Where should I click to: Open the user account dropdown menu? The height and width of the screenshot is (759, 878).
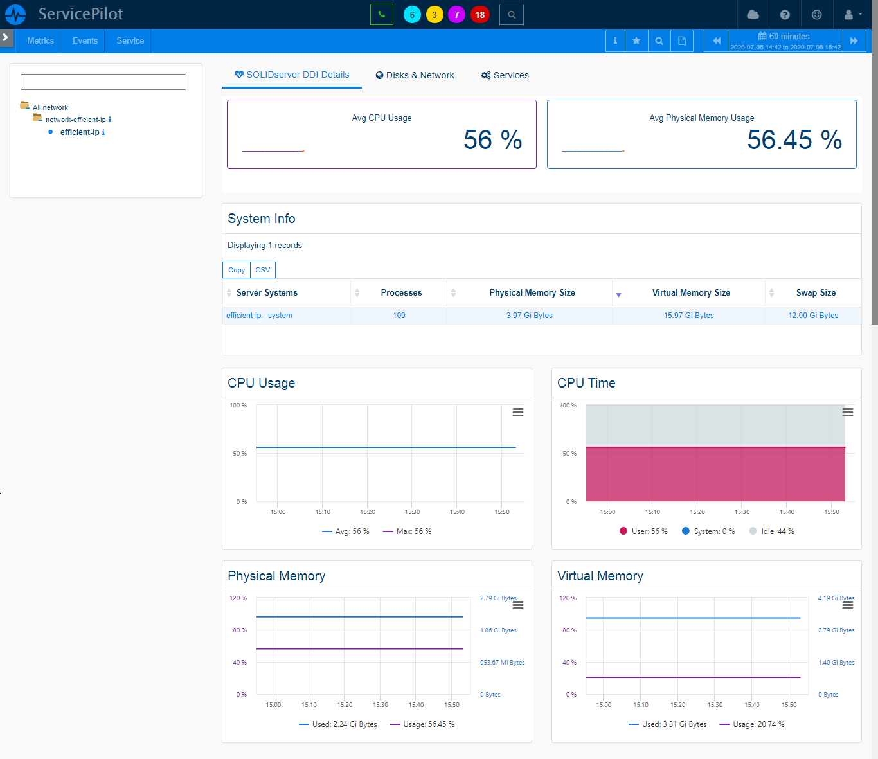852,15
